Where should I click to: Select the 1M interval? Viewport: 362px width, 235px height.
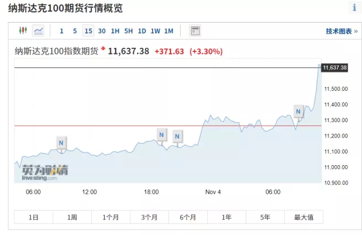coord(169,31)
